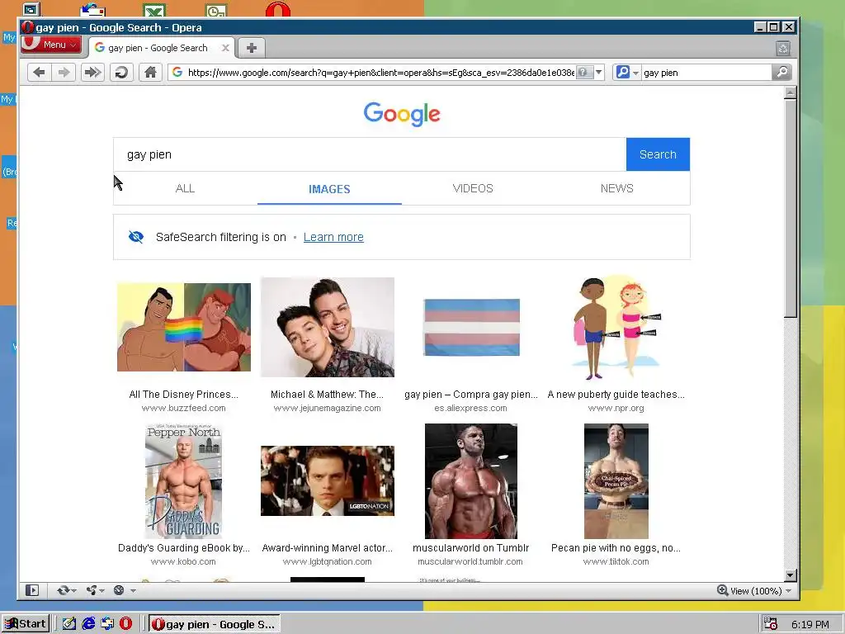Close the 'gay pien - Google Search' tab
The image size is (845, 634).
225,48
